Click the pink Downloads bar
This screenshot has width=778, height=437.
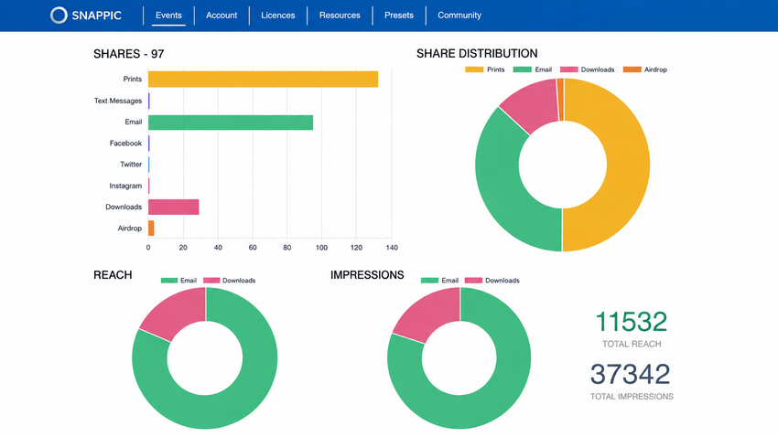pos(174,208)
